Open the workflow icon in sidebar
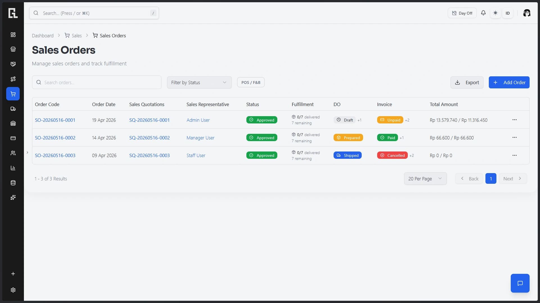The width and height of the screenshot is (540, 303). pyautogui.click(x=13, y=79)
